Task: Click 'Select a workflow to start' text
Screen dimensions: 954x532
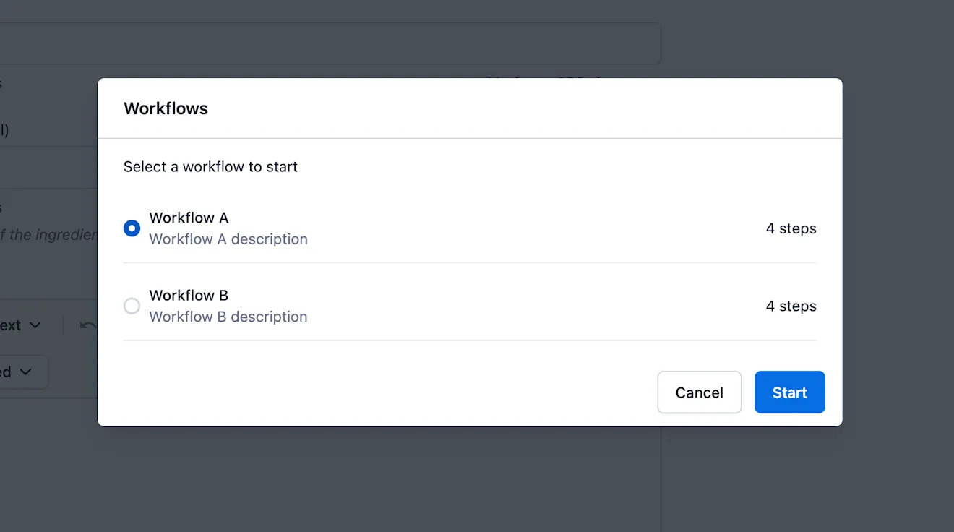Action: pyautogui.click(x=210, y=167)
